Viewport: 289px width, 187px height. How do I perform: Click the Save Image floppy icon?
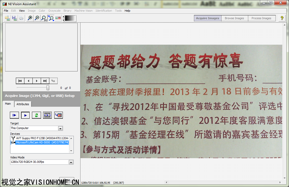[x=14, y=18]
